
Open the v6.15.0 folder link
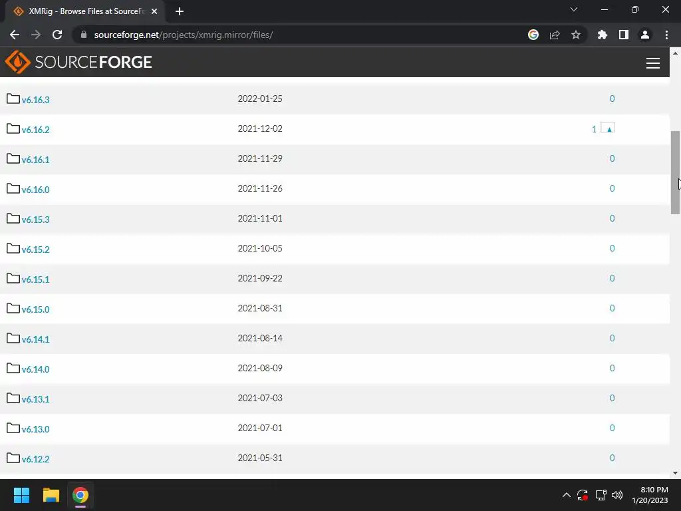36,309
